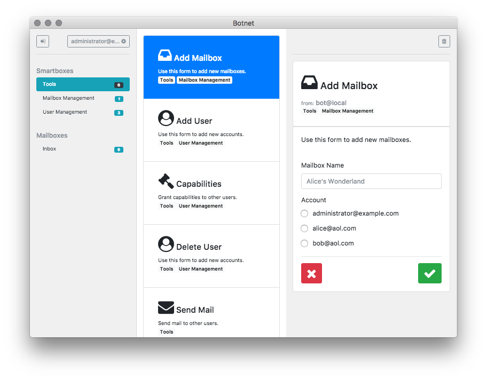
Task: Click the logout arrow icon button
Action: coord(43,41)
